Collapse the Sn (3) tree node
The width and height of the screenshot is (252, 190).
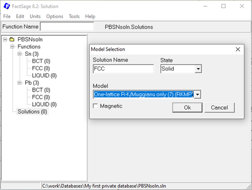20,54
